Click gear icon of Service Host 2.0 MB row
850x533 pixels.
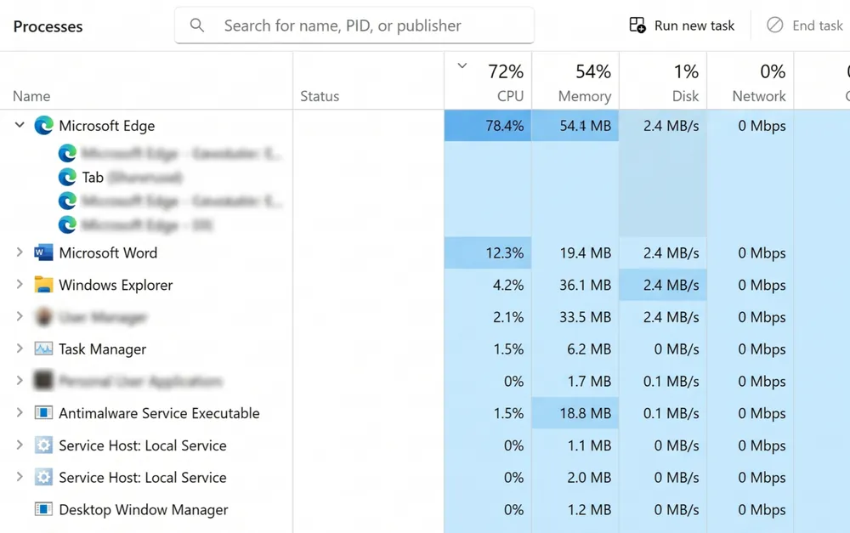point(43,477)
